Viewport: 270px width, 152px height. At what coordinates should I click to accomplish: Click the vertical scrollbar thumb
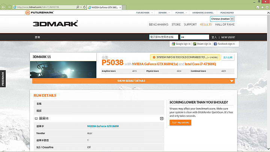pyautogui.click(x=268, y=42)
